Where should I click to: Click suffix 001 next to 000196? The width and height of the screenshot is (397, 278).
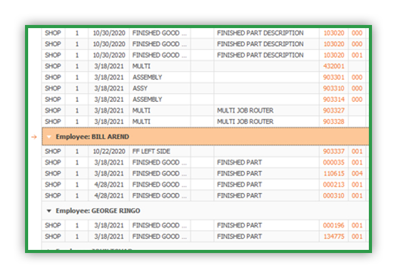(x=357, y=226)
